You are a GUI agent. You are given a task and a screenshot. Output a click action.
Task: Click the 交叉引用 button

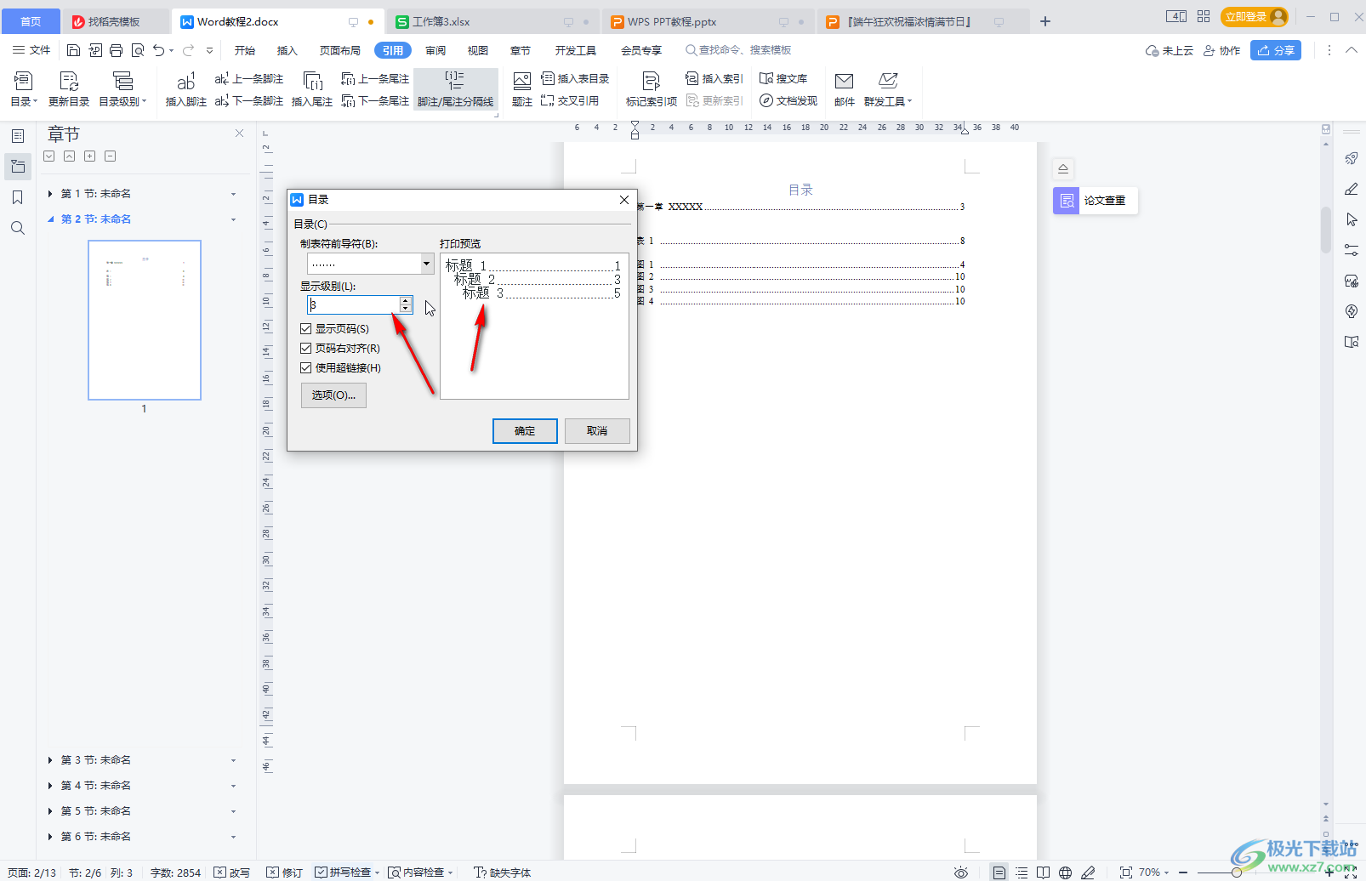coord(571,101)
